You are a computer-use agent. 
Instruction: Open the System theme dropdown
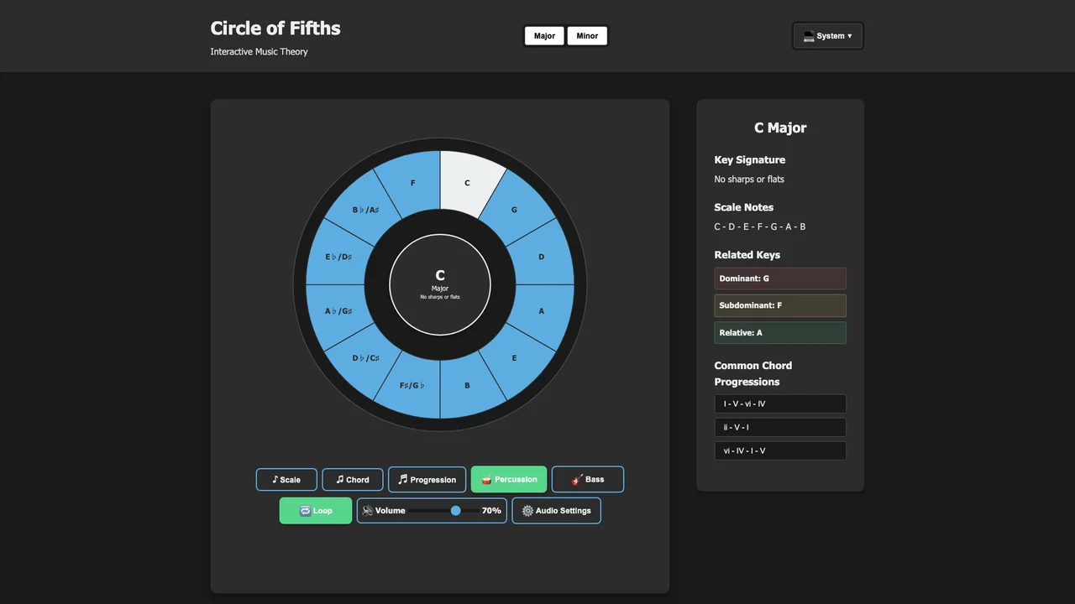(x=827, y=35)
